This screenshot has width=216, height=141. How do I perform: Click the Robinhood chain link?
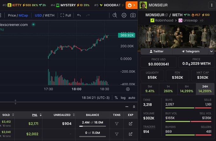(162, 20)
